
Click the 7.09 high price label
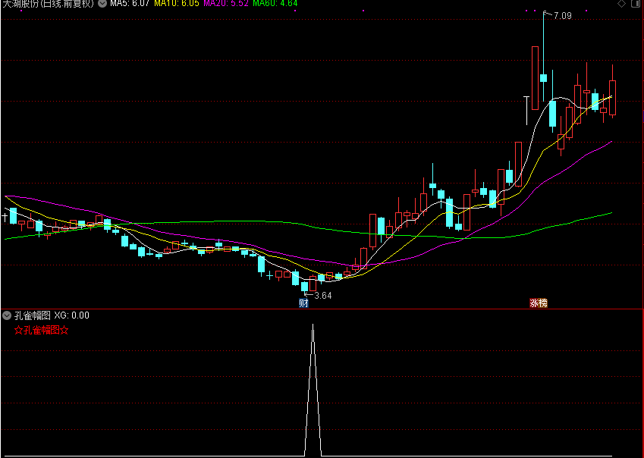click(563, 16)
